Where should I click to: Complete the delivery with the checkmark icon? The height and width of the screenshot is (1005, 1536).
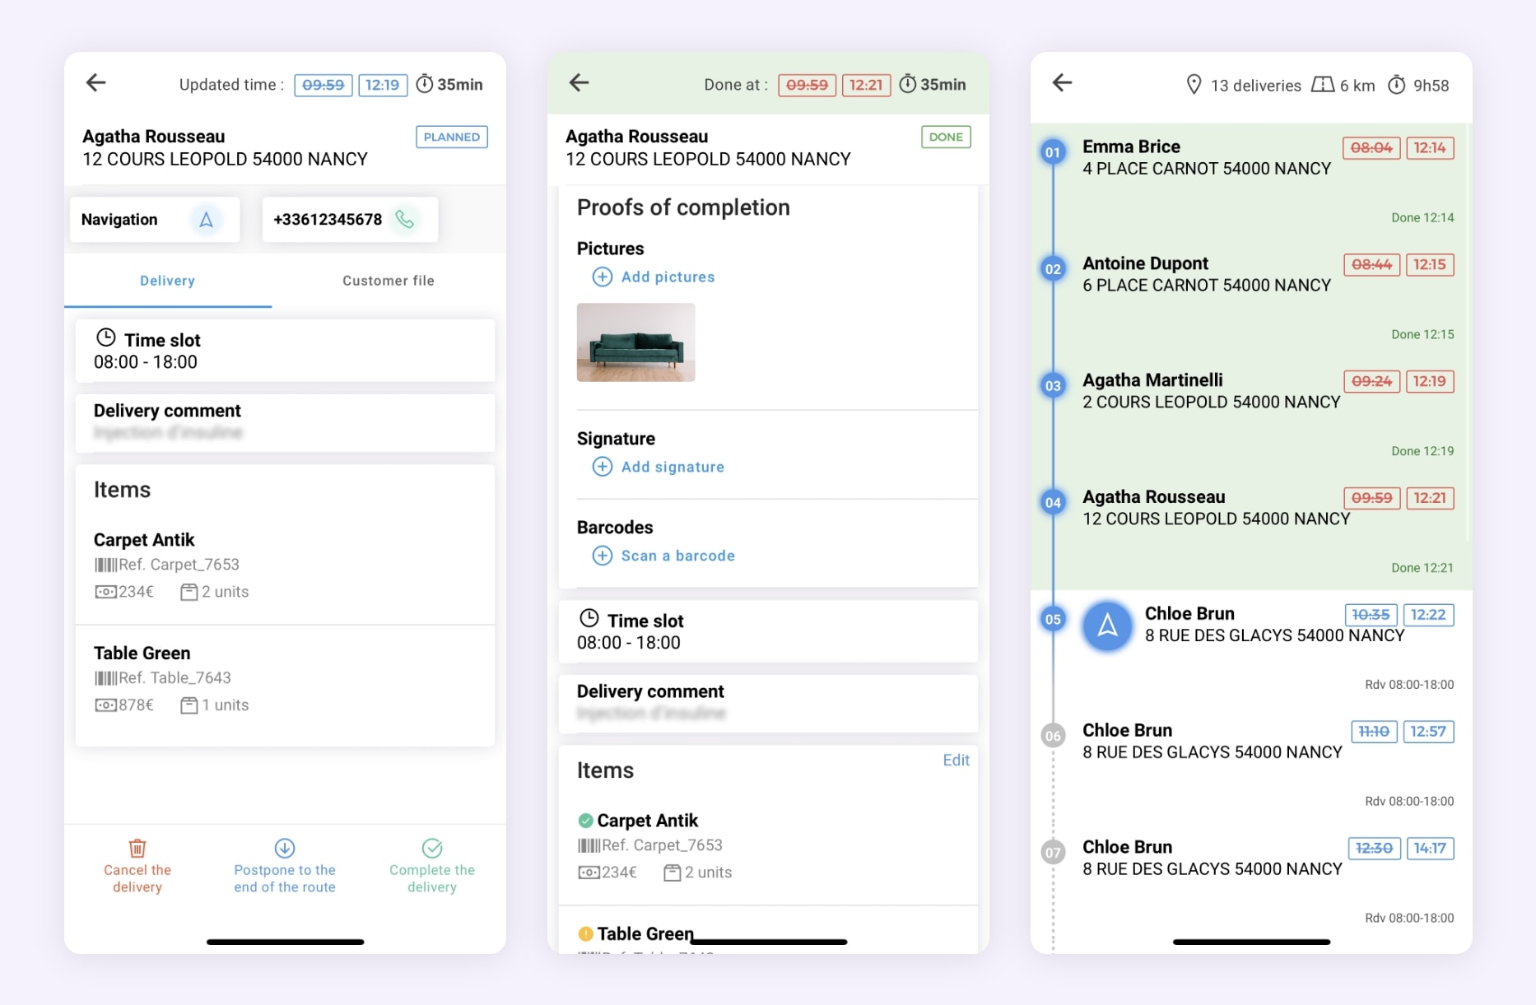point(431,849)
